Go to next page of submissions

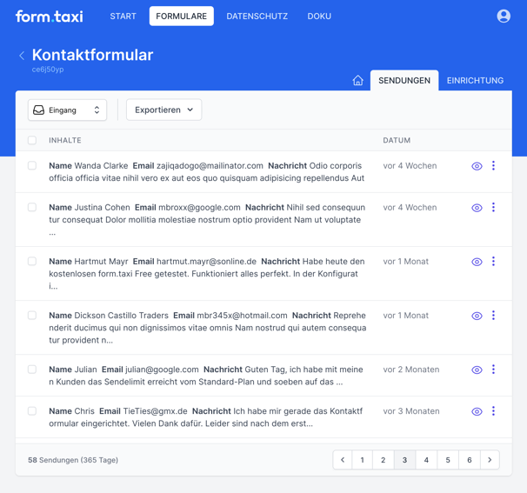[490, 460]
